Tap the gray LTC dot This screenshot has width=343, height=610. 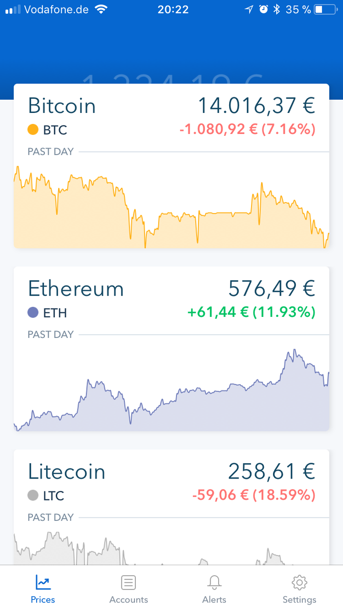[33, 496]
